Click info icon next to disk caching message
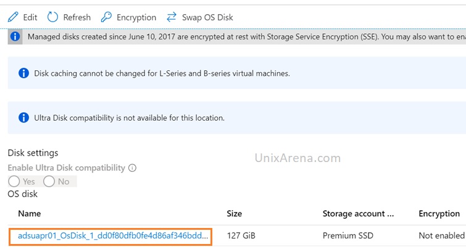This screenshot has height=252, width=466. [24, 73]
